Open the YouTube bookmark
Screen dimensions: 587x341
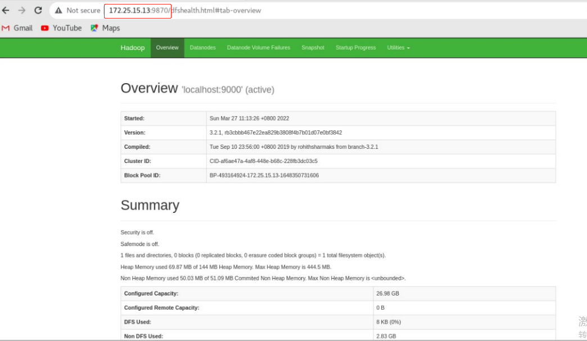coord(61,28)
